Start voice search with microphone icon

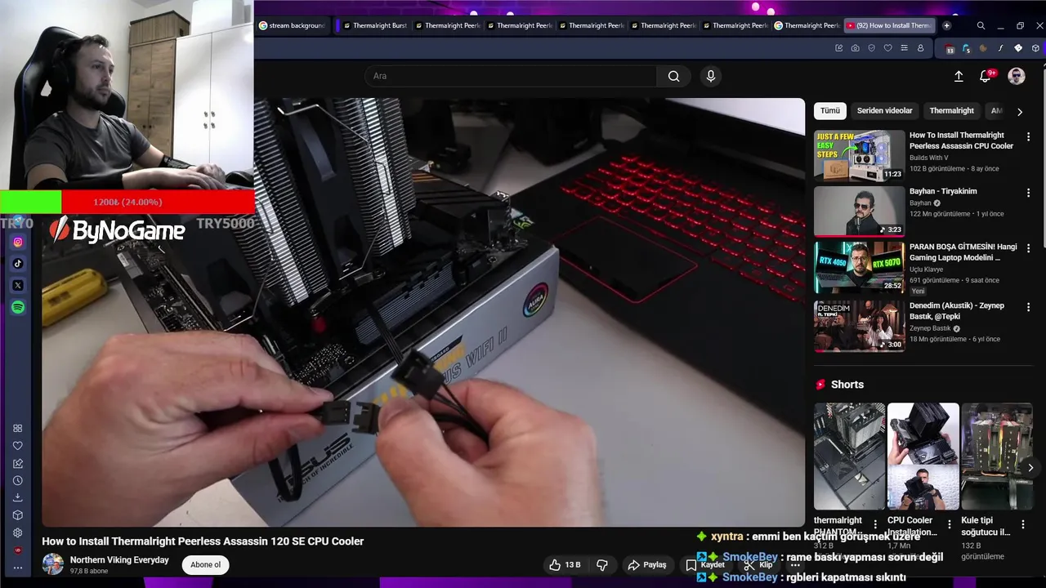(x=711, y=76)
